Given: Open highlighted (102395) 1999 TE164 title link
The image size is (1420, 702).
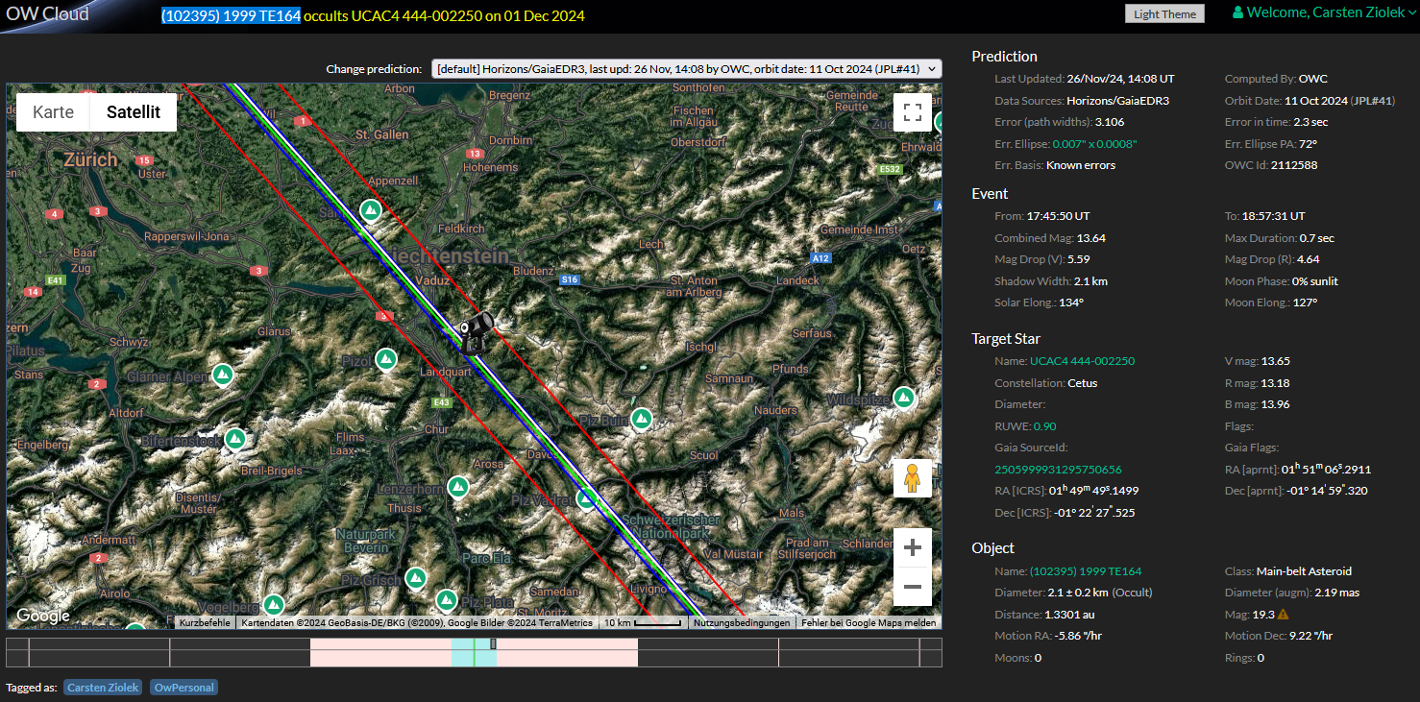Looking at the screenshot, I should (231, 15).
